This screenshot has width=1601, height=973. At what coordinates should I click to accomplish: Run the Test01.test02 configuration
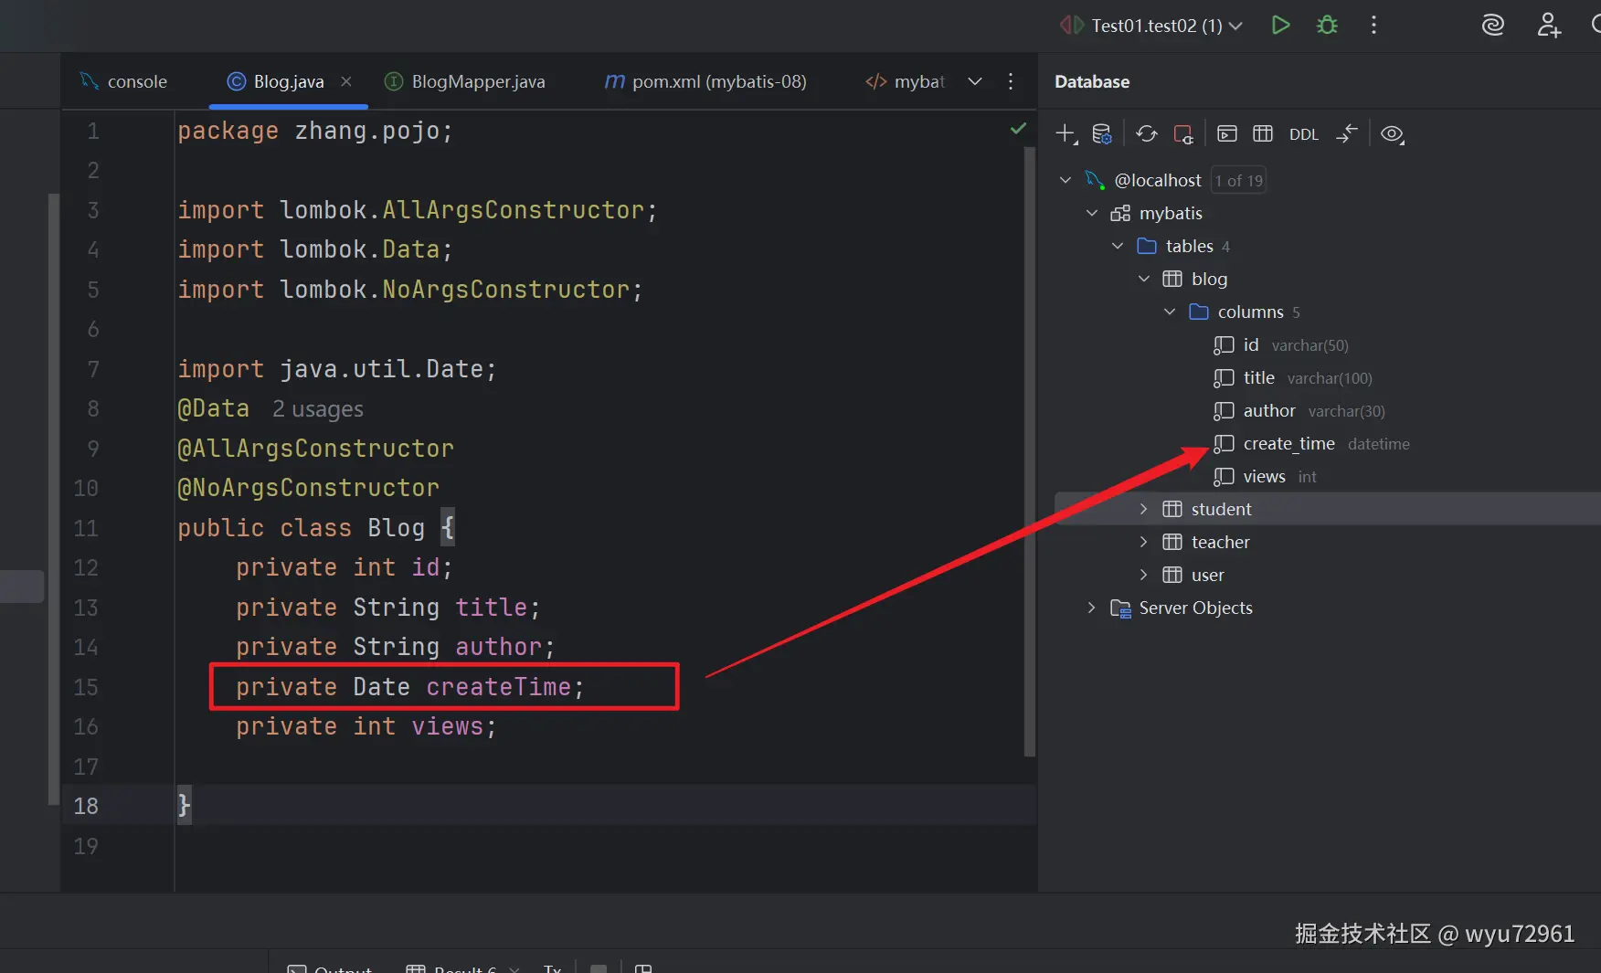pos(1280,25)
